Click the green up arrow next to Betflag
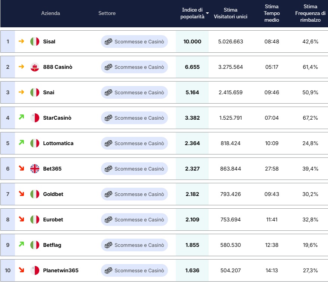 click(21, 244)
